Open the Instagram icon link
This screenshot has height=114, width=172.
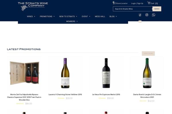coord(147,15)
